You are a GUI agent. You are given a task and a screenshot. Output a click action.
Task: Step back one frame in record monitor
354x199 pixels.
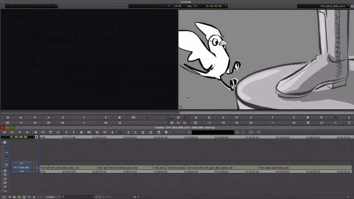(x=223, y=117)
